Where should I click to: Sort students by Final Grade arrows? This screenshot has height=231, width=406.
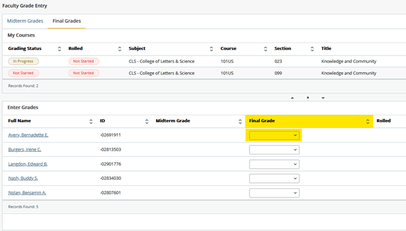point(368,121)
